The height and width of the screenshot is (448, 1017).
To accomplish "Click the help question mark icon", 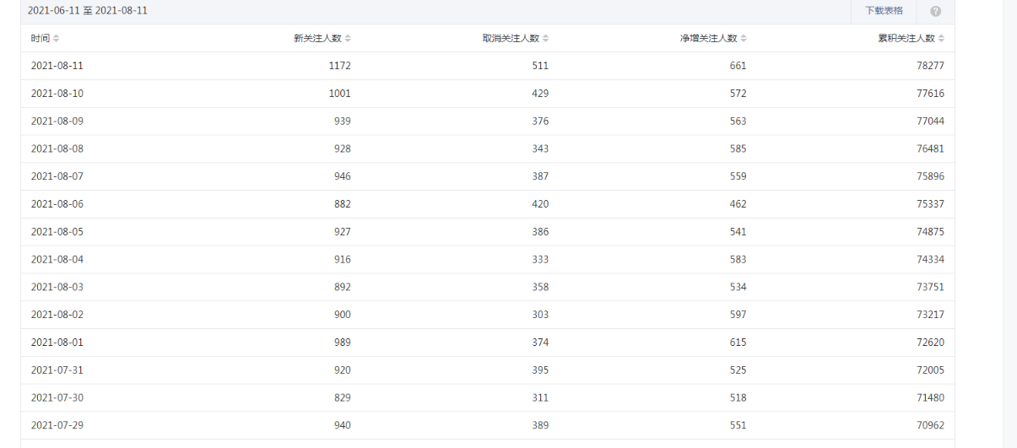I will point(935,11).
